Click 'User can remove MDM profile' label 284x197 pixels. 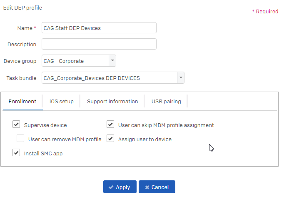pos(65,140)
